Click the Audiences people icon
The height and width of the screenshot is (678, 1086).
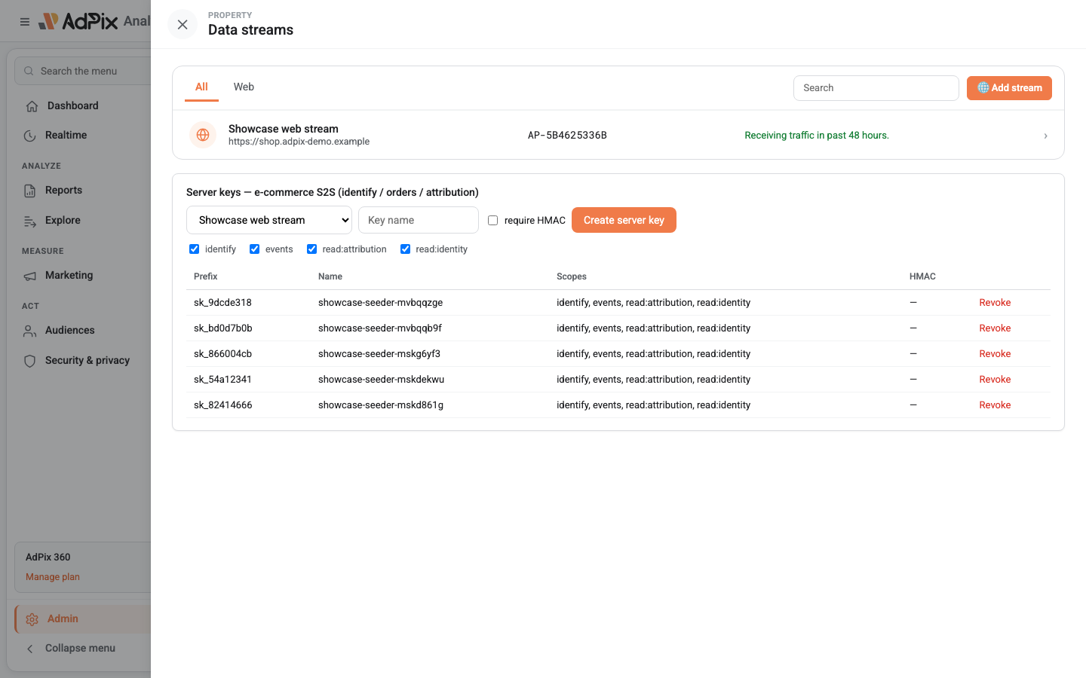[30, 331]
